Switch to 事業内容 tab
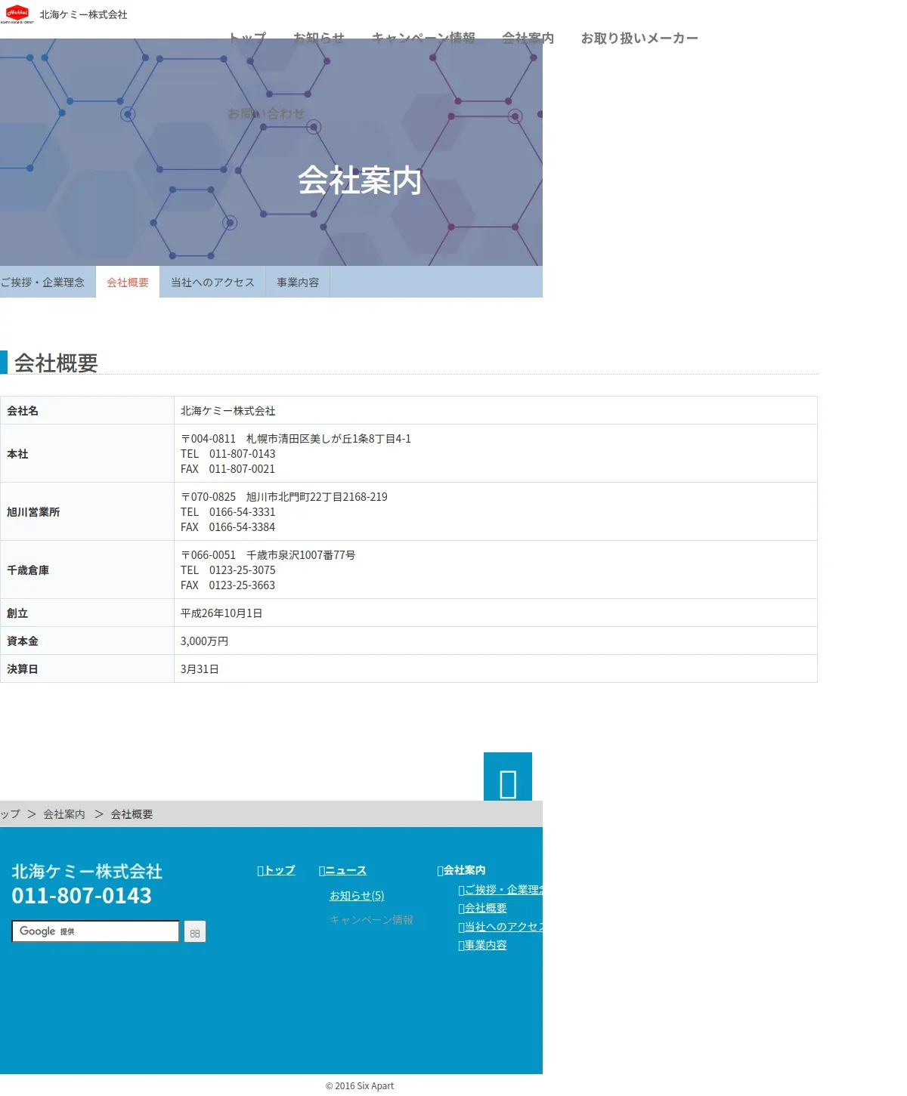The height and width of the screenshot is (1096, 907). click(x=298, y=282)
